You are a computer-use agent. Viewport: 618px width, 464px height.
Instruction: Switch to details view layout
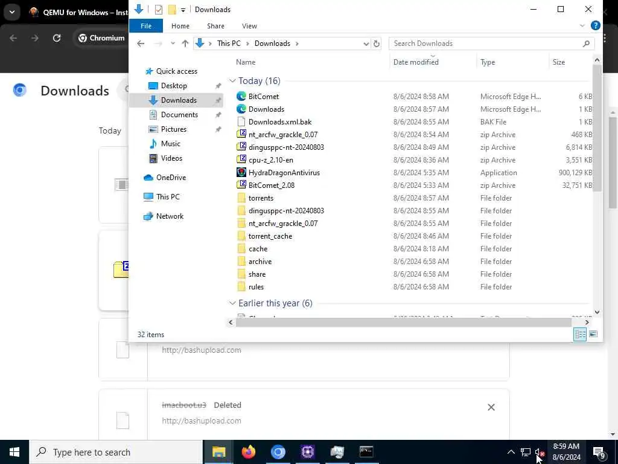point(580,334)
